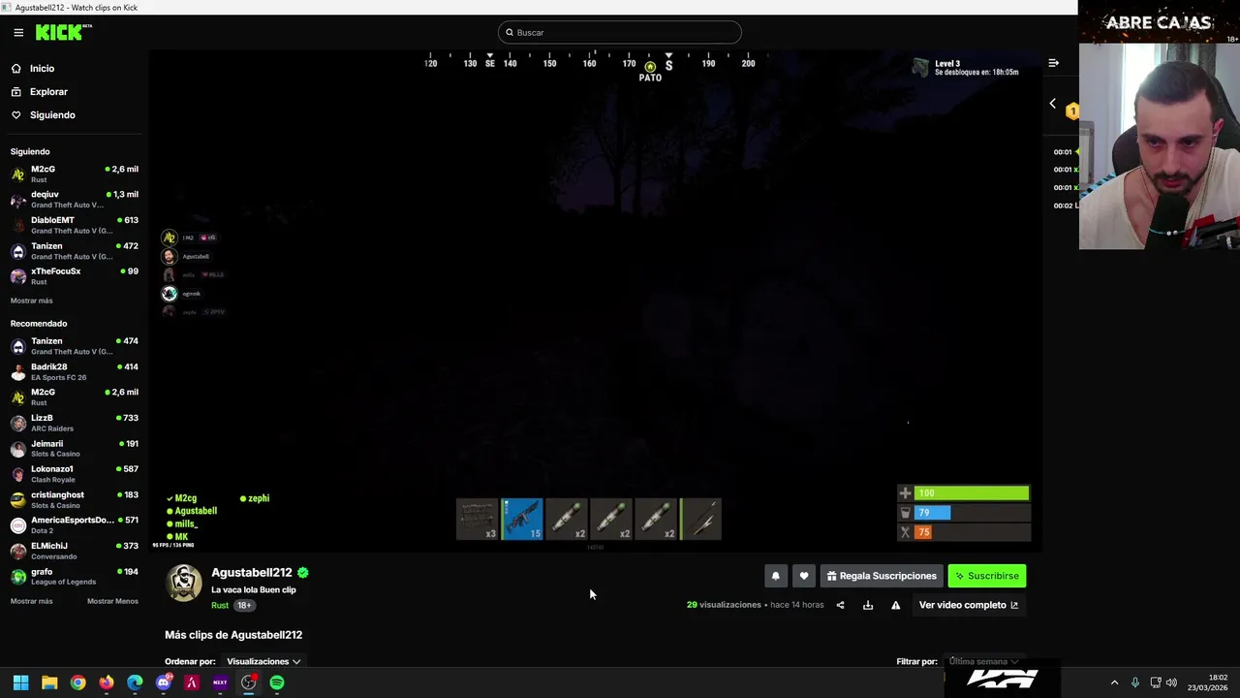Open the NEXT app from taskbar

click(x=220, y=682)
